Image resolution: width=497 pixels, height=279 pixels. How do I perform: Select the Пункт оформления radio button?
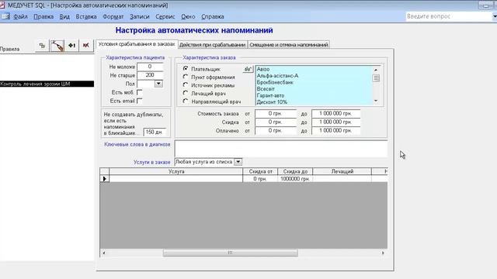(x=186, y=77)
